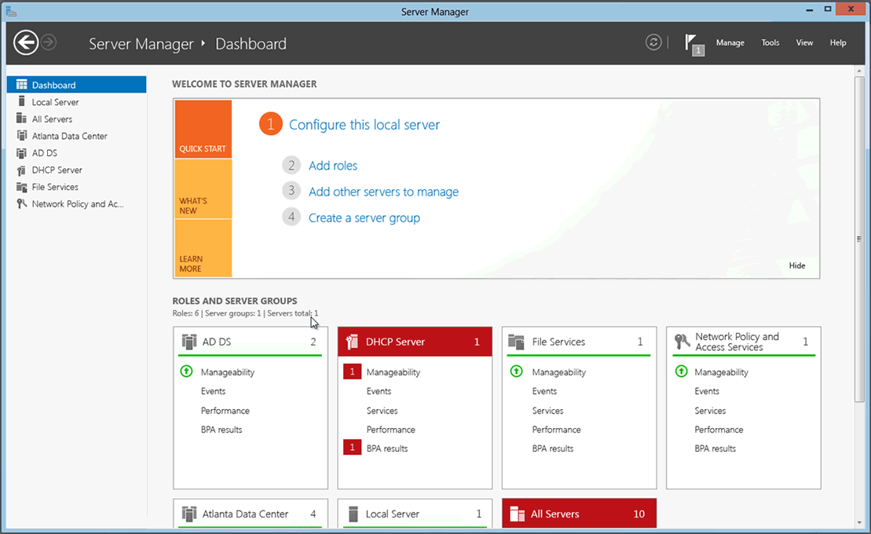The height and width of the screenshot is (534, 871).
Task: Open the Tools menu
Action: coord(770,42)
